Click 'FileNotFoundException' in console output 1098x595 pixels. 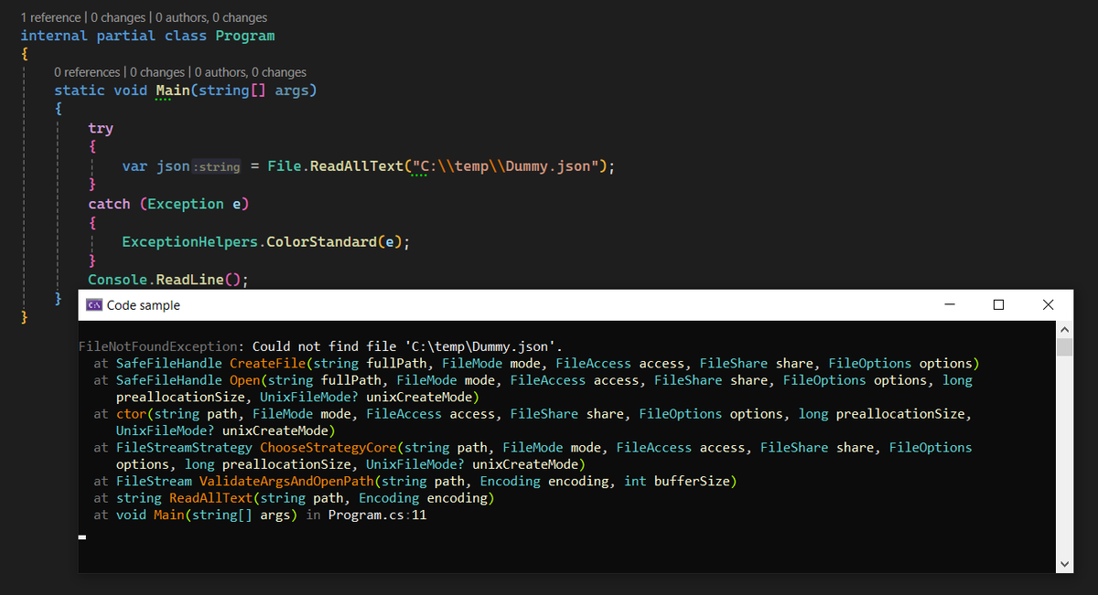[x=159, y=346]
